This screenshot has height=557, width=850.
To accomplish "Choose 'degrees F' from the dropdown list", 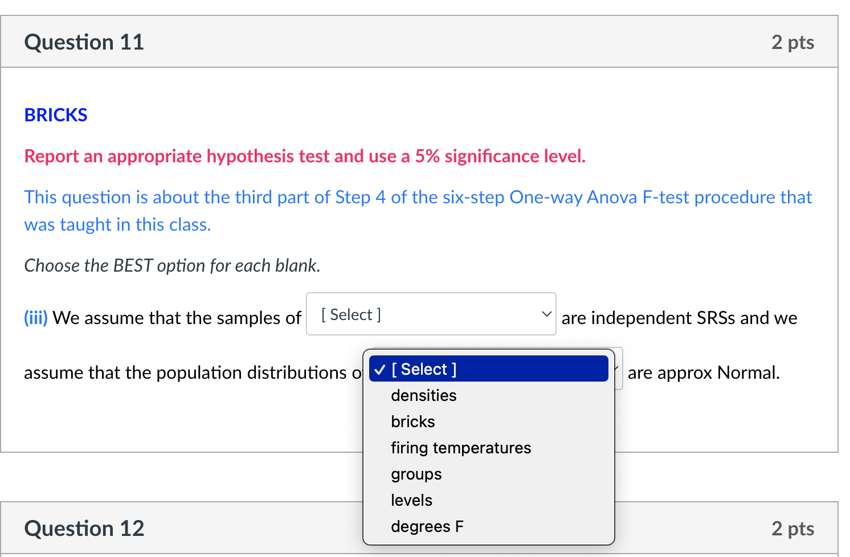I will pos(489,526).
